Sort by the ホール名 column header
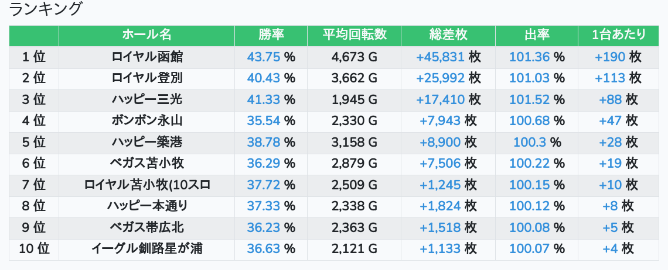 point(146,35)
